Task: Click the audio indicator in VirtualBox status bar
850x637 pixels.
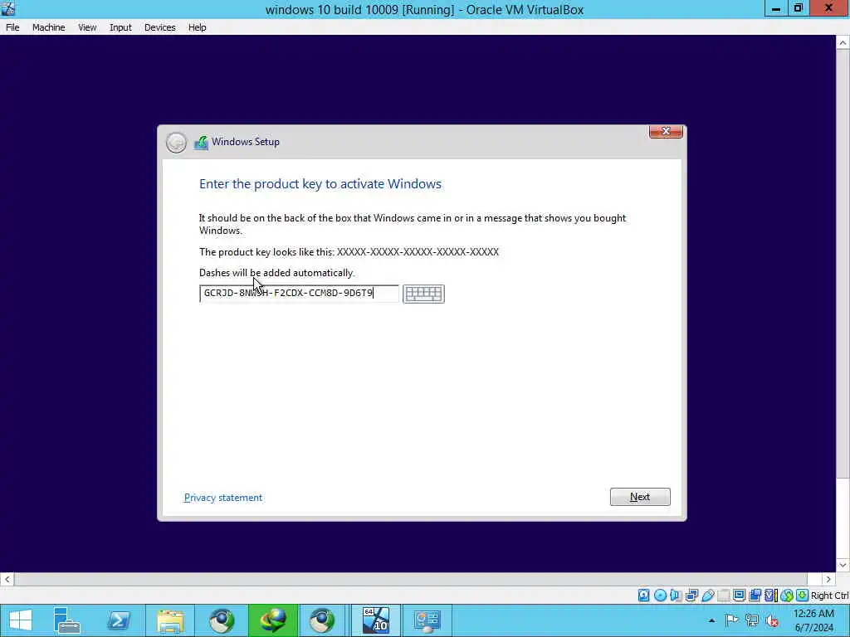Action: click(x=676, y=596)
